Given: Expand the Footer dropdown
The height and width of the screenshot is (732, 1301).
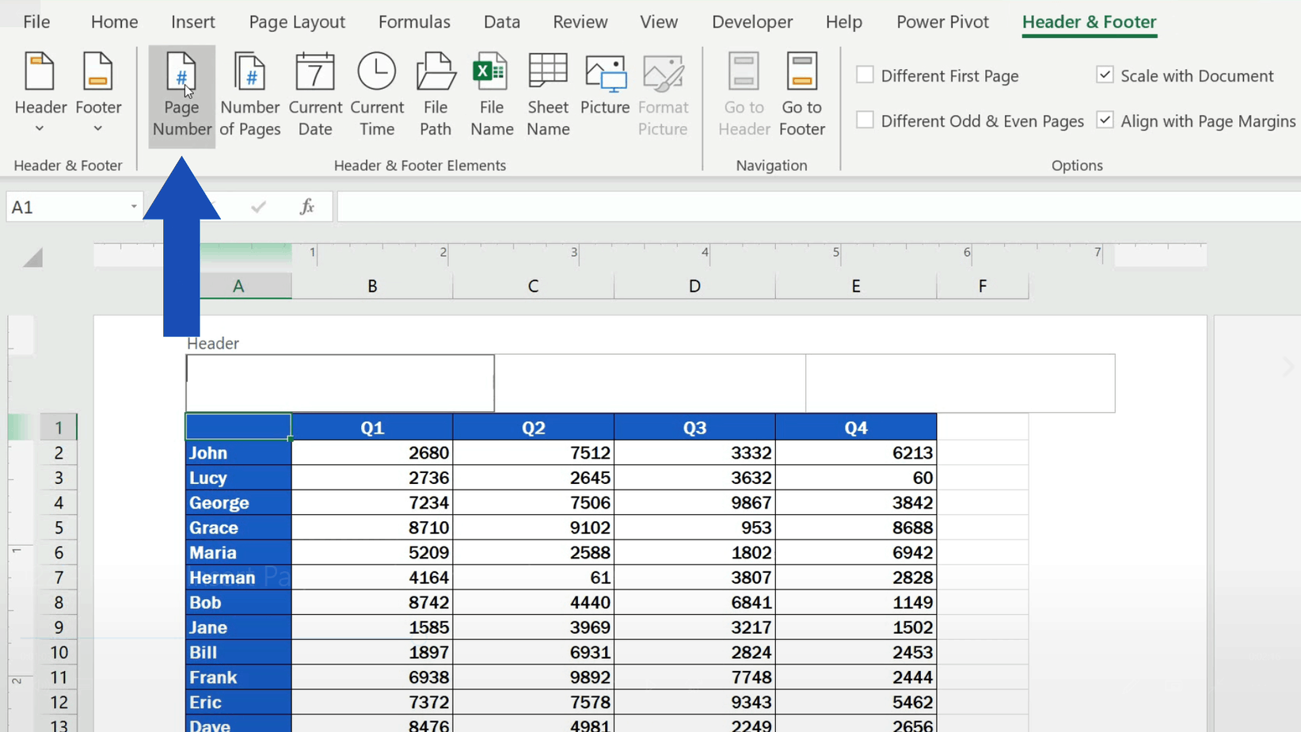Looking at the screenshot, I should (x=98, y=128).
